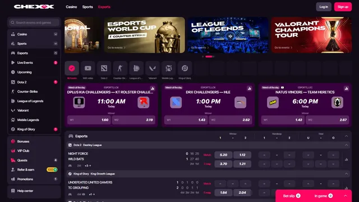Click the Sign up button
359x202 pixels.
tap(343, 7)
